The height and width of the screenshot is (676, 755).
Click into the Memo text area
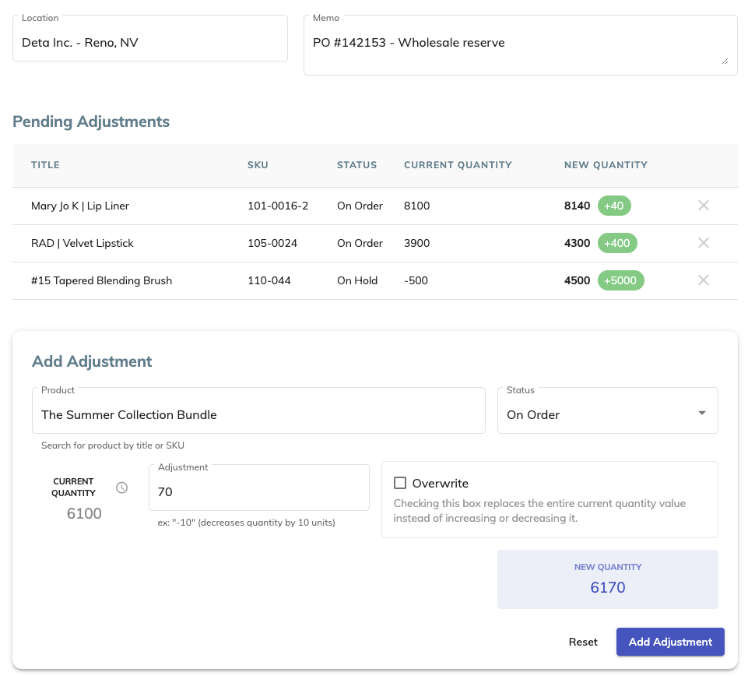click(x=521, y=45)
